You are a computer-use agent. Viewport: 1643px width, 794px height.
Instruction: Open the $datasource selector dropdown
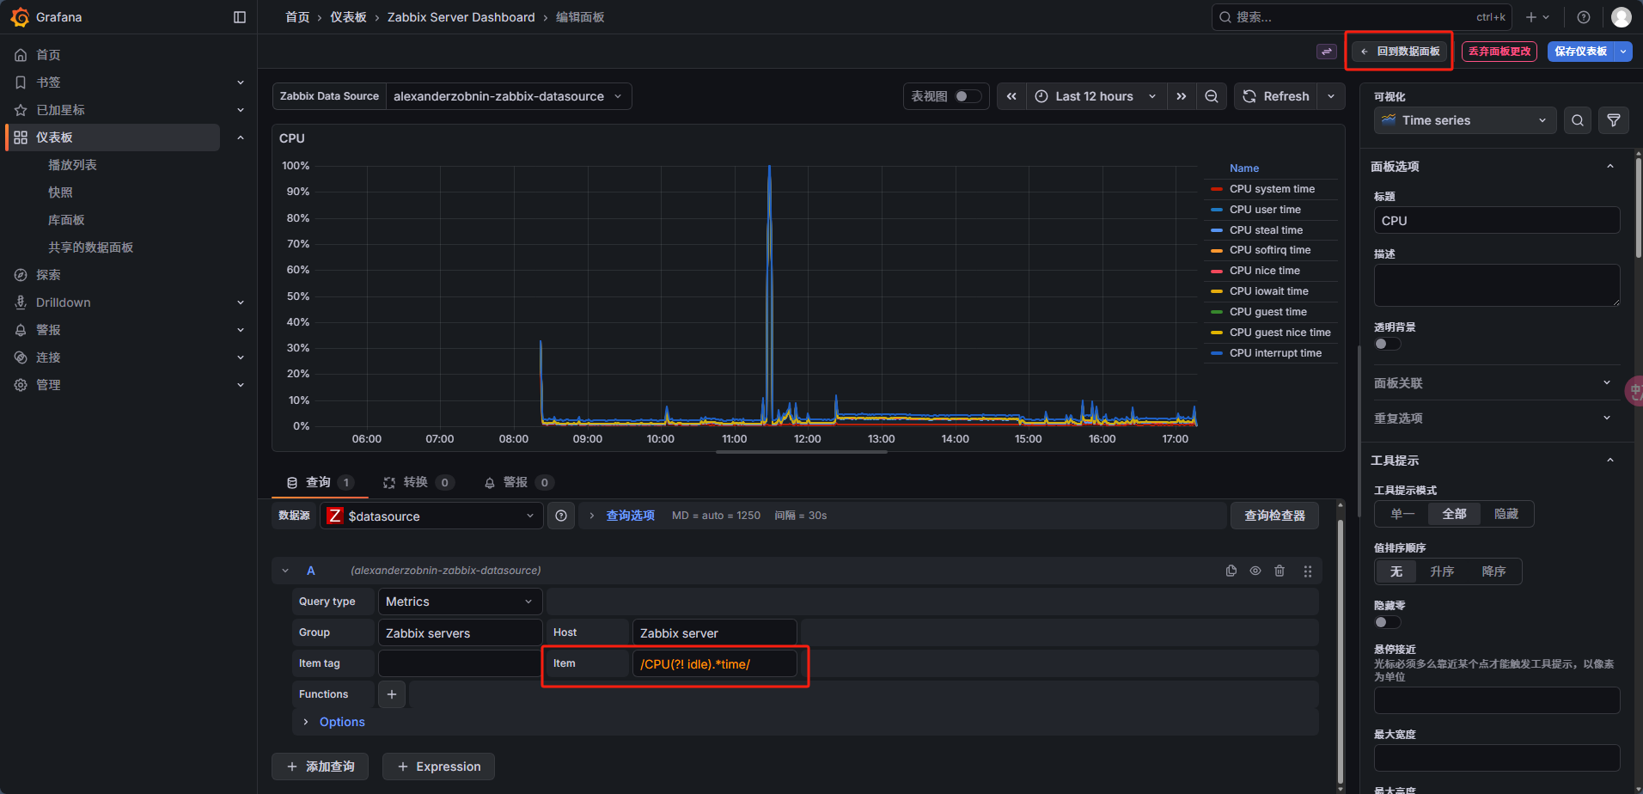(x=431, y=516)
